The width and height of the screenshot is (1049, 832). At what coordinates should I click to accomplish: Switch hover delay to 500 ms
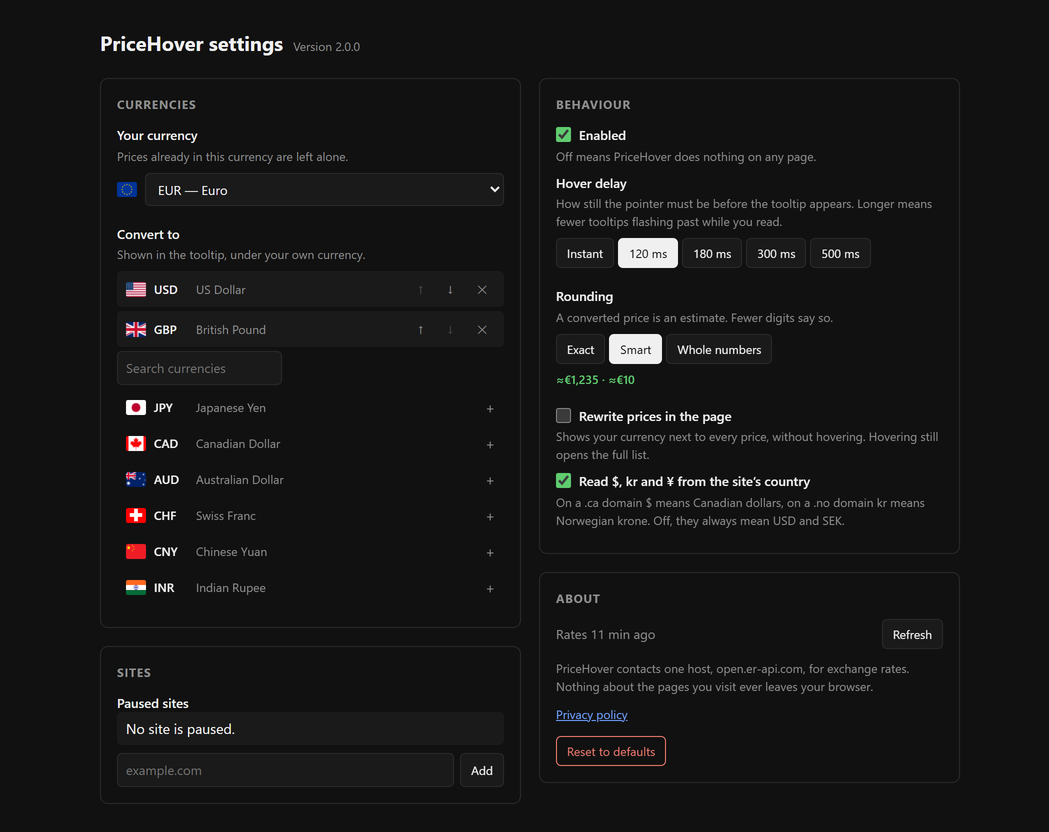pos(840,253)
